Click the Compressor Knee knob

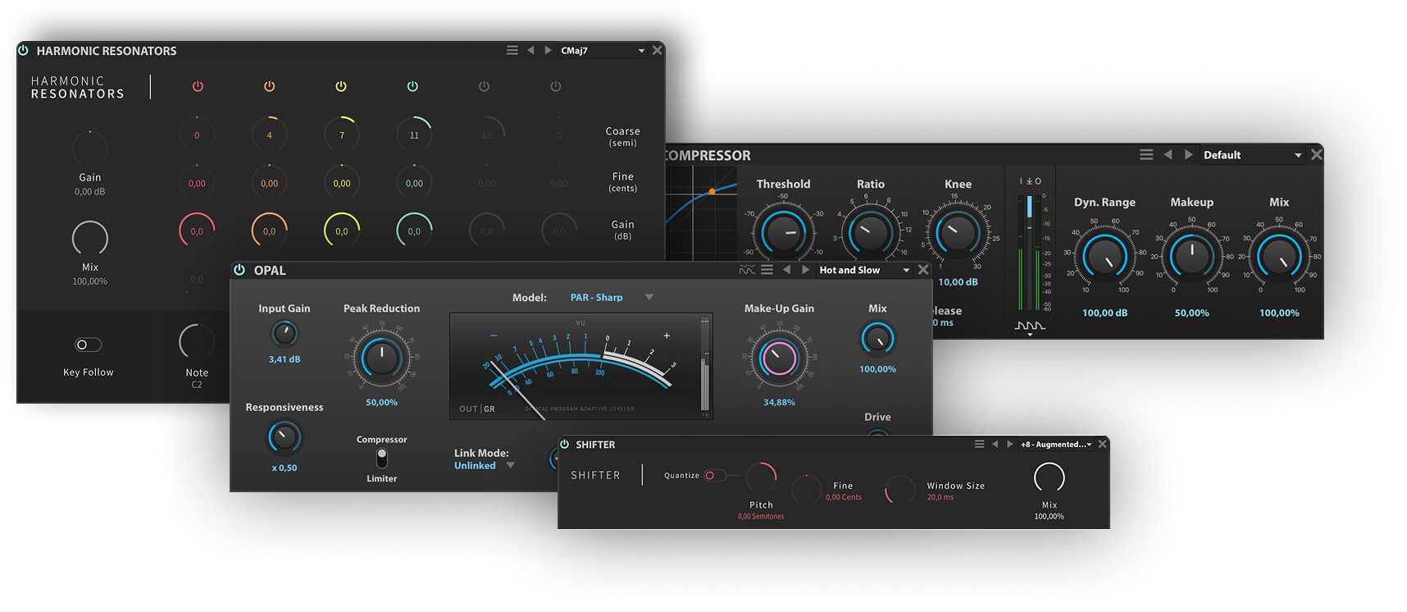pyautogui.click(x=958, y=232)
